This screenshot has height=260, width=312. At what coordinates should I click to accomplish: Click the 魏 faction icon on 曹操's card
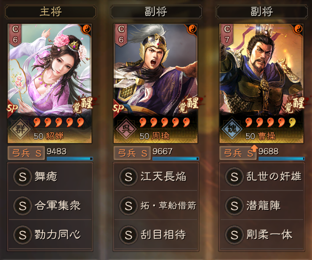pyautogui.click(x=232, y=129)
